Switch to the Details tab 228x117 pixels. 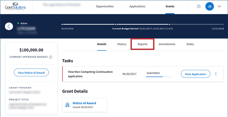point(102,44)
